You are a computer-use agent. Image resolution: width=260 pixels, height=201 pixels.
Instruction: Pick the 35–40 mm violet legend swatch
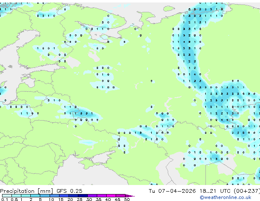102,196
